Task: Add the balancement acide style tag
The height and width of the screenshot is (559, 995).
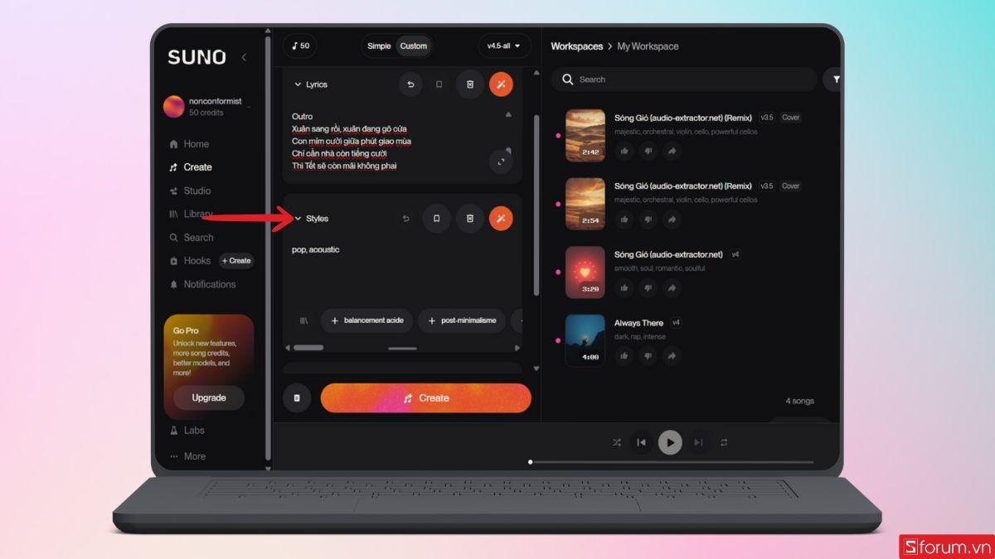Action: pyautogui.click(x=366, y=320)
